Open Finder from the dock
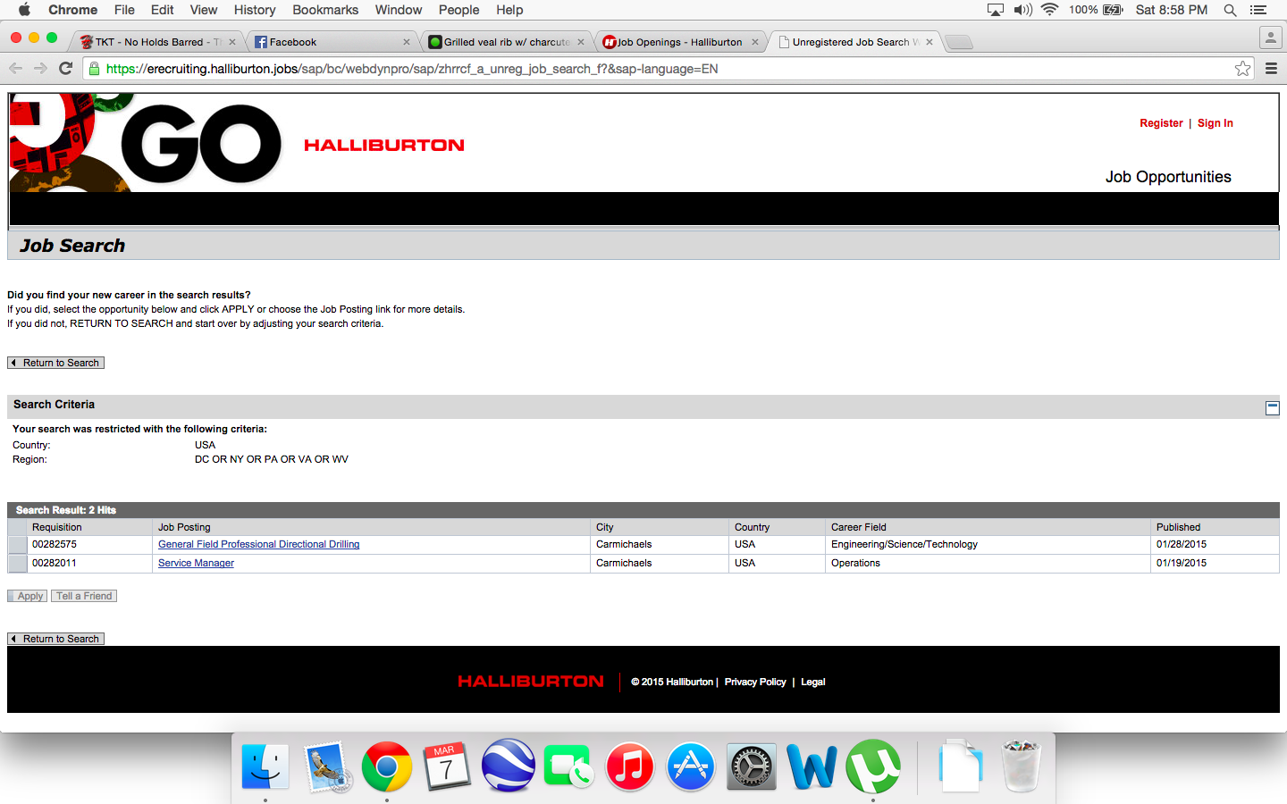The image size is (1287, 804). tap(265, 766)
